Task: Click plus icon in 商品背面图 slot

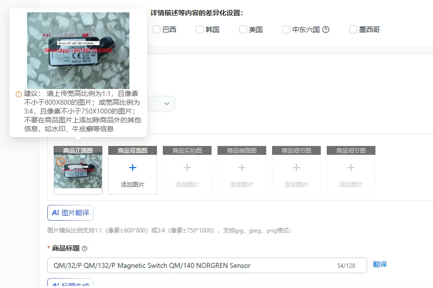Action: [132, 168]
